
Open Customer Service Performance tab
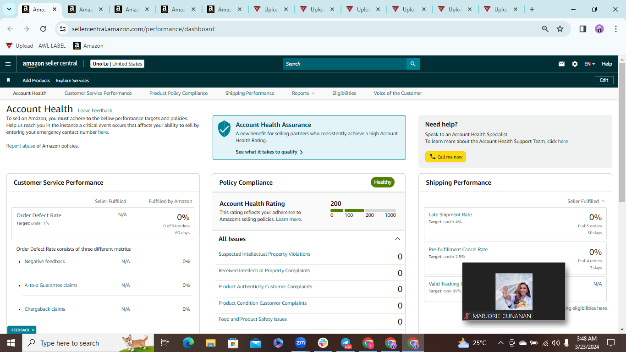point(98,93)
